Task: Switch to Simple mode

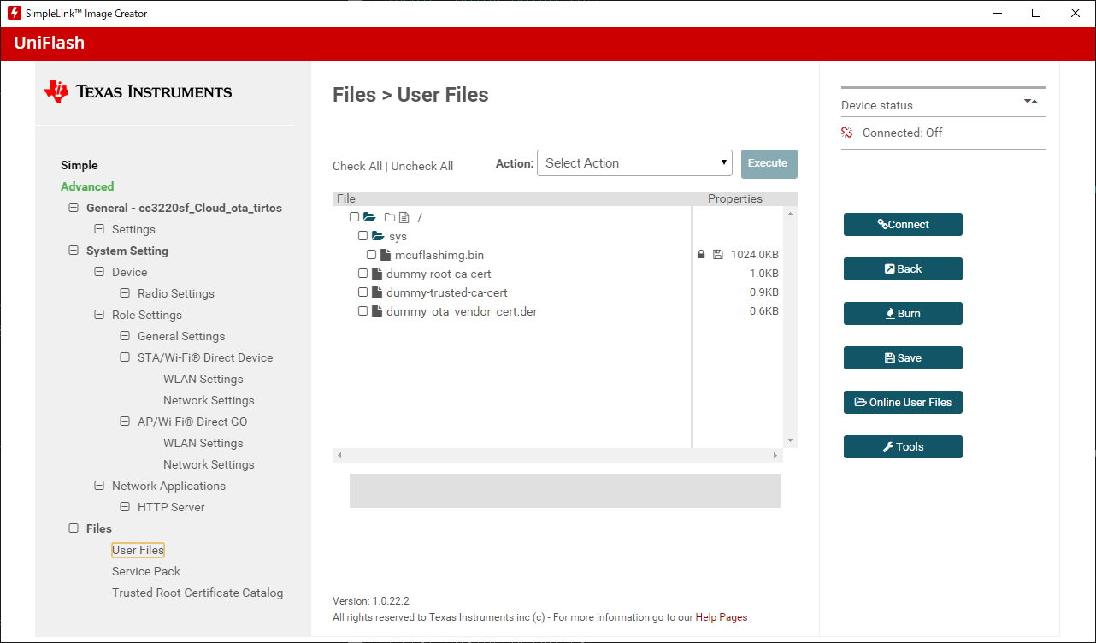Action: 80,165
